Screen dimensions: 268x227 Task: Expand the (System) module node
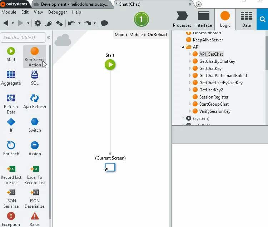183,118
